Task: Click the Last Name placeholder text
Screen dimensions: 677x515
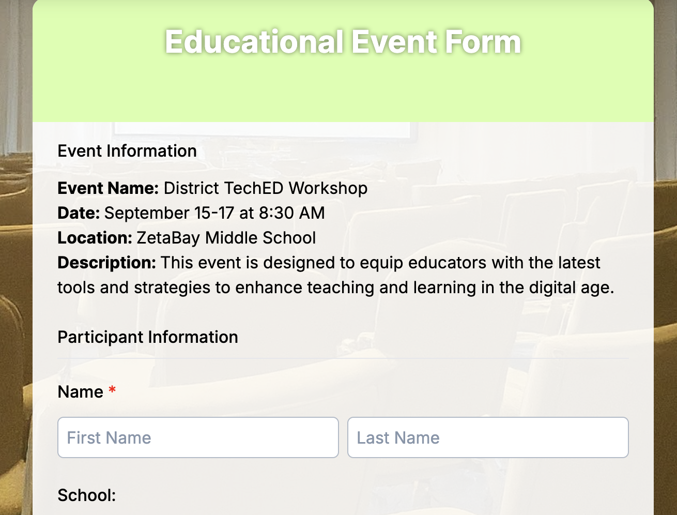Action: (398, 437)
